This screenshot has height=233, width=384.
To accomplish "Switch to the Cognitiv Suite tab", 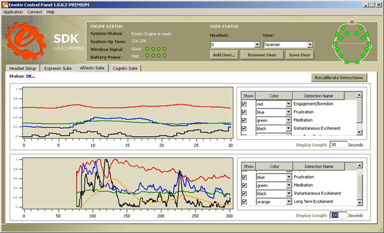I will pyautogui.click(x=125, y=69).
